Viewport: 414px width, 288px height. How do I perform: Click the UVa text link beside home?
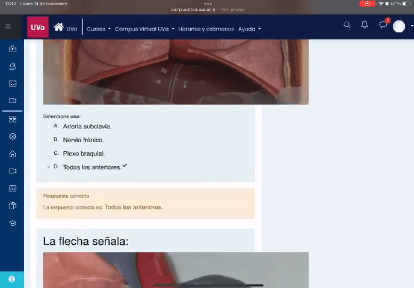72,29
